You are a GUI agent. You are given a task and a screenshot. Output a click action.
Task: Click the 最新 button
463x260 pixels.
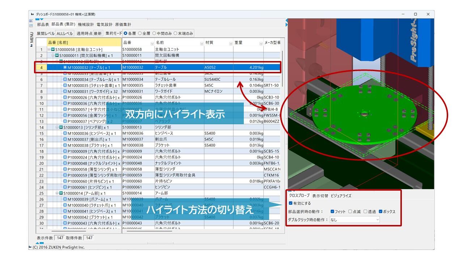(98, 33)
